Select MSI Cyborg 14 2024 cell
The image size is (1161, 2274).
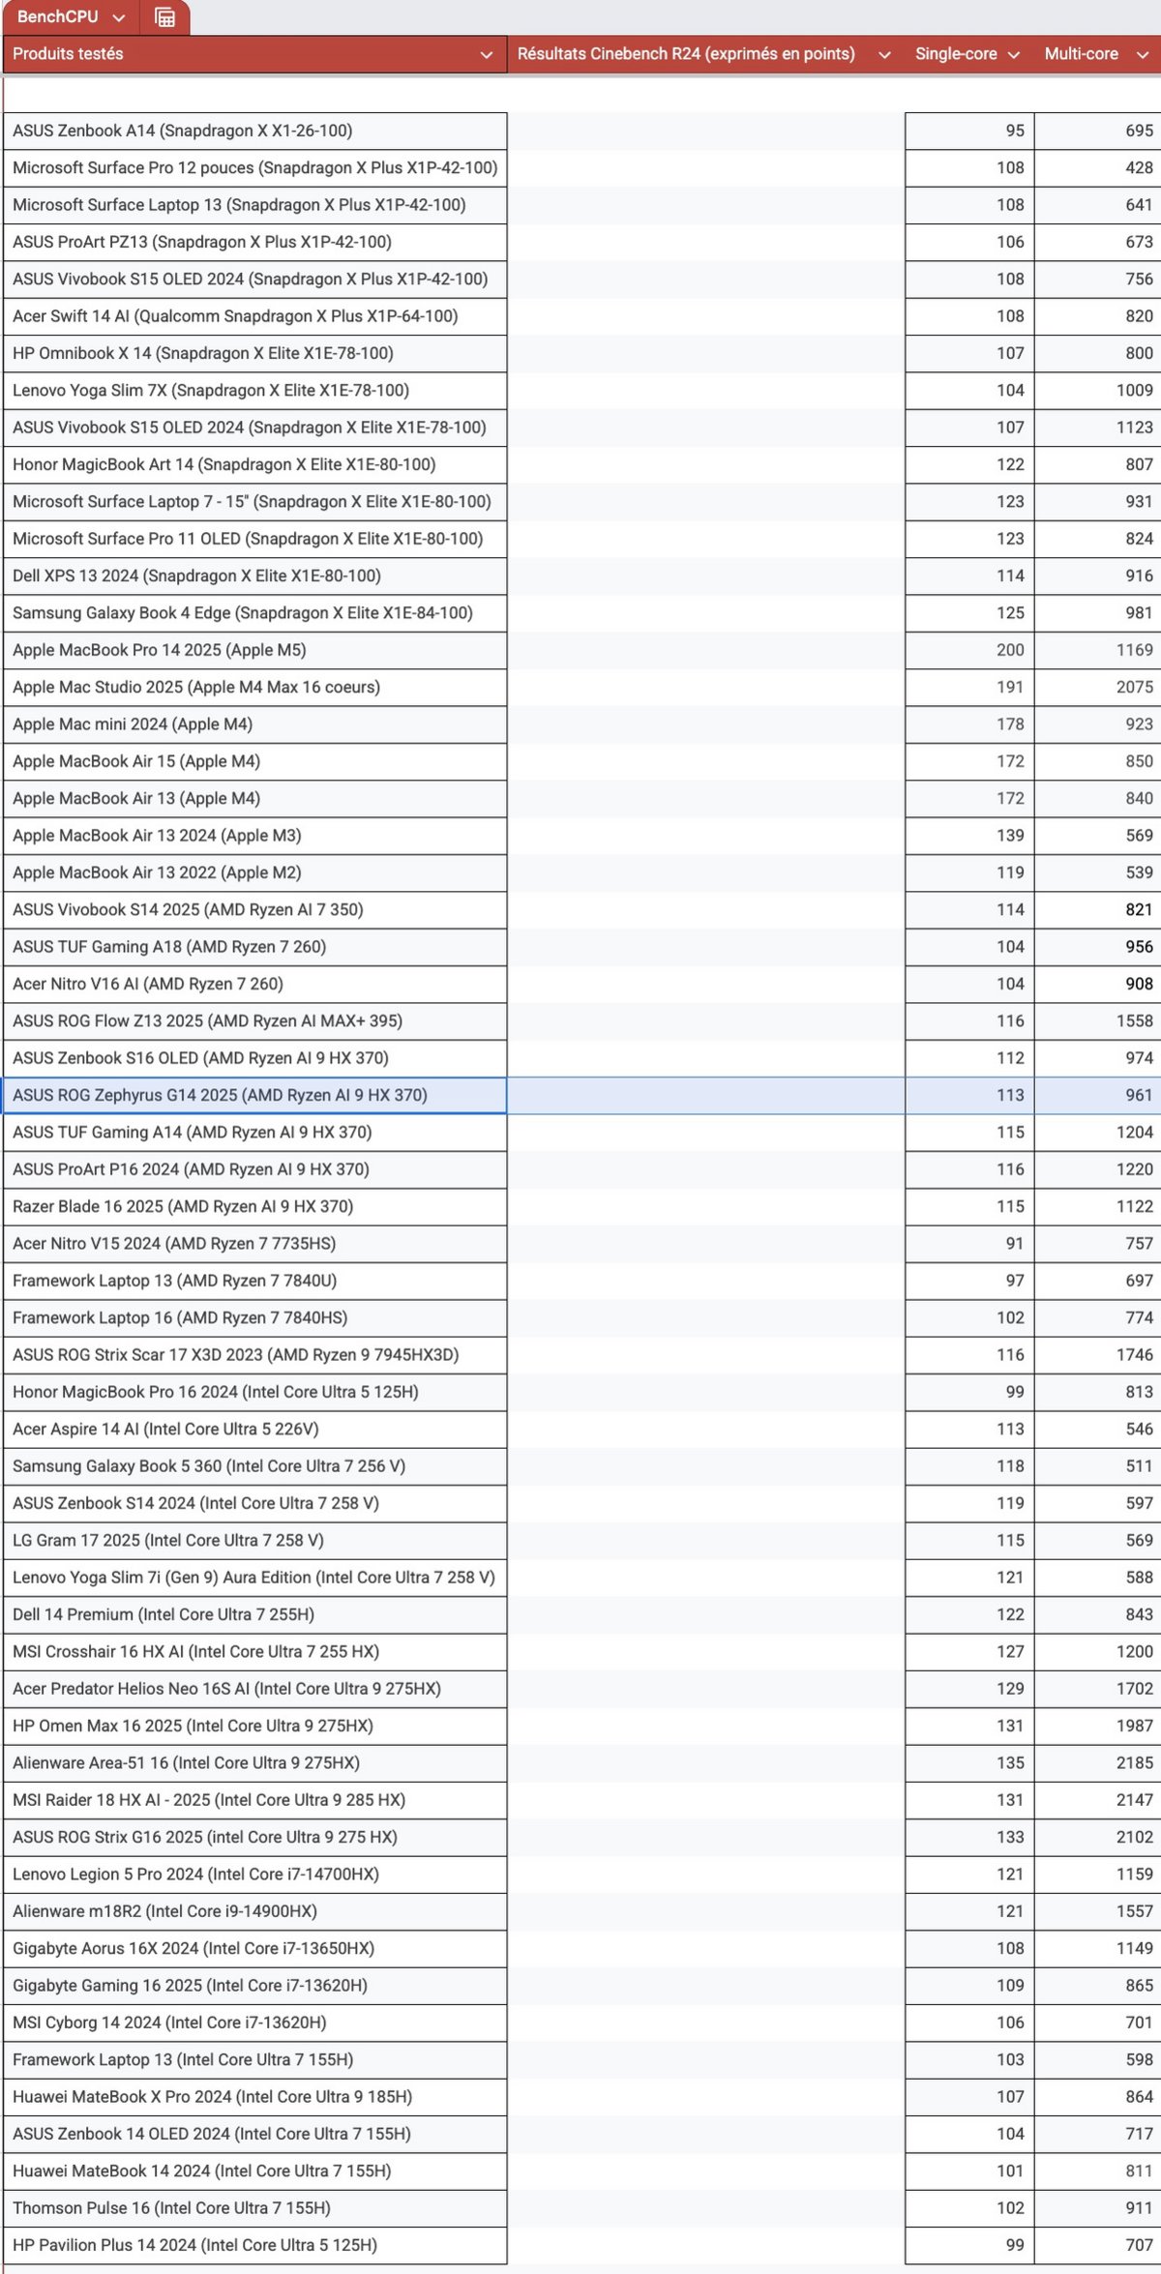(254, 2022)
